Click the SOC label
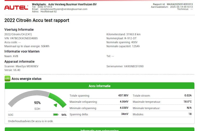 pos(11,115)
